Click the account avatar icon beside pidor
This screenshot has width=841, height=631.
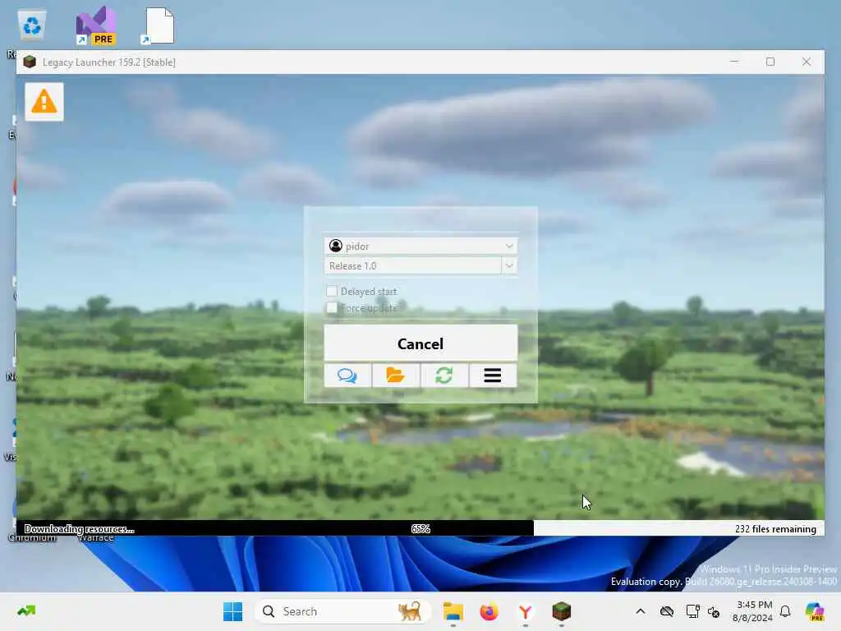point(336,246)
